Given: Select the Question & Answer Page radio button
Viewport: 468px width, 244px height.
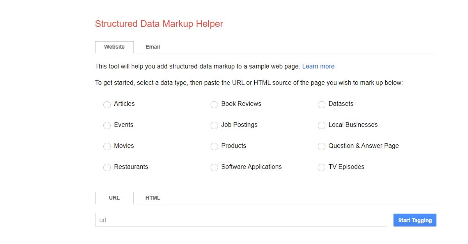Looking at the screenshot, I should click(321, 146).
